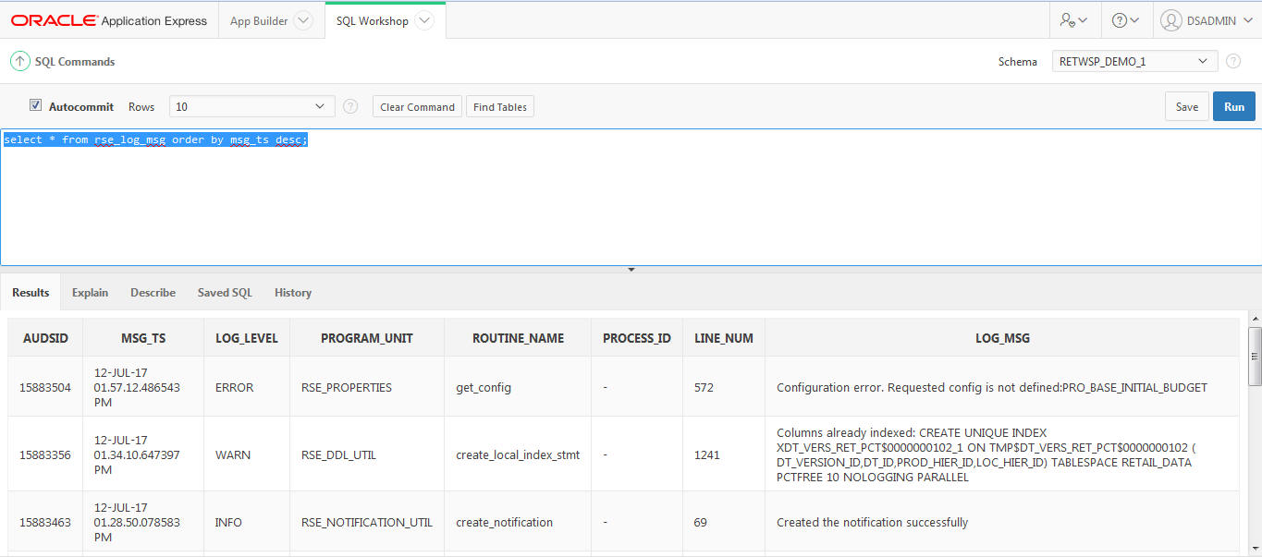Image resolution: width=1262 pixels, height=557 pixels.
Task: Click the Clear Command button
Action: [418, 107]
